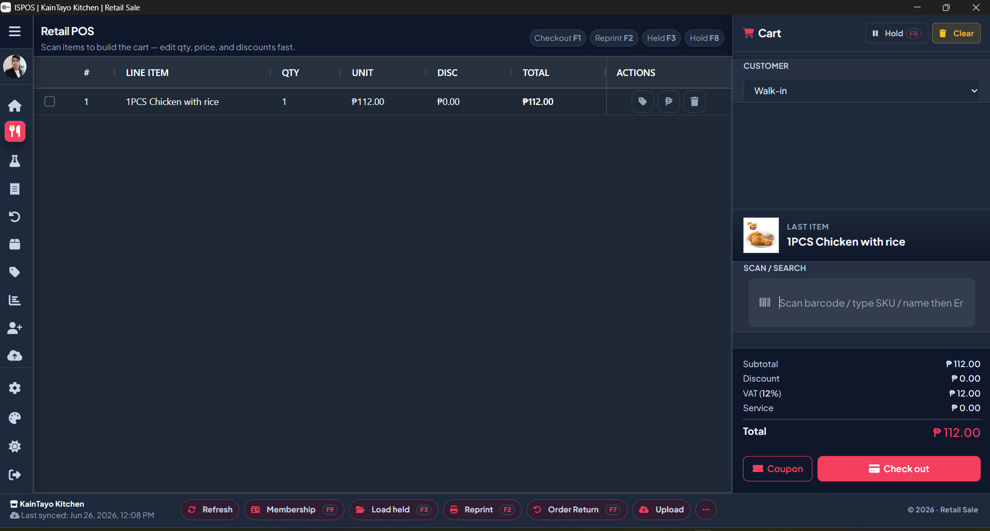Click the 1PCS Chicken with rice line item
990x531 pixels.
172,102
